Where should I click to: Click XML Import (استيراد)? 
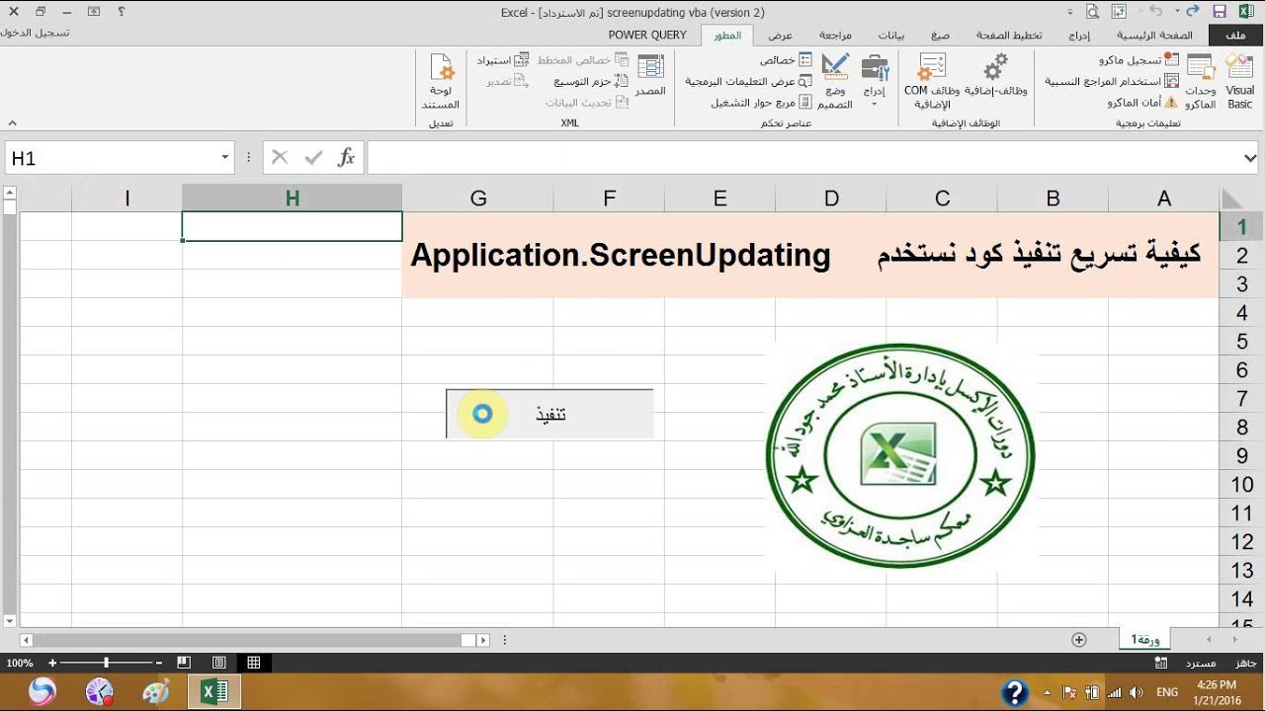click(x=503, y=60)
